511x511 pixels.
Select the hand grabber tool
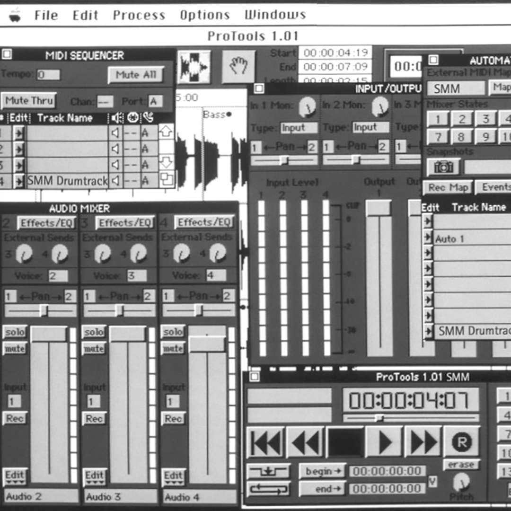[x=238, y=66]
